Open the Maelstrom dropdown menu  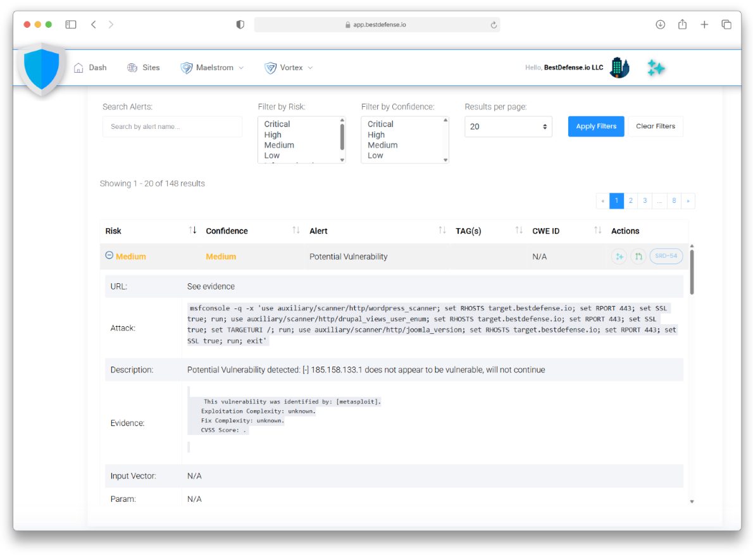pyautogui.click(x=212, y=68)
